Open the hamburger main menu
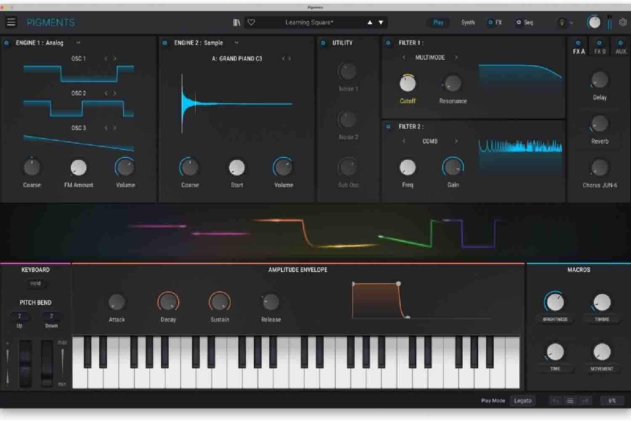631x421 pixels. pyautogui.click(x=11, y=22)
